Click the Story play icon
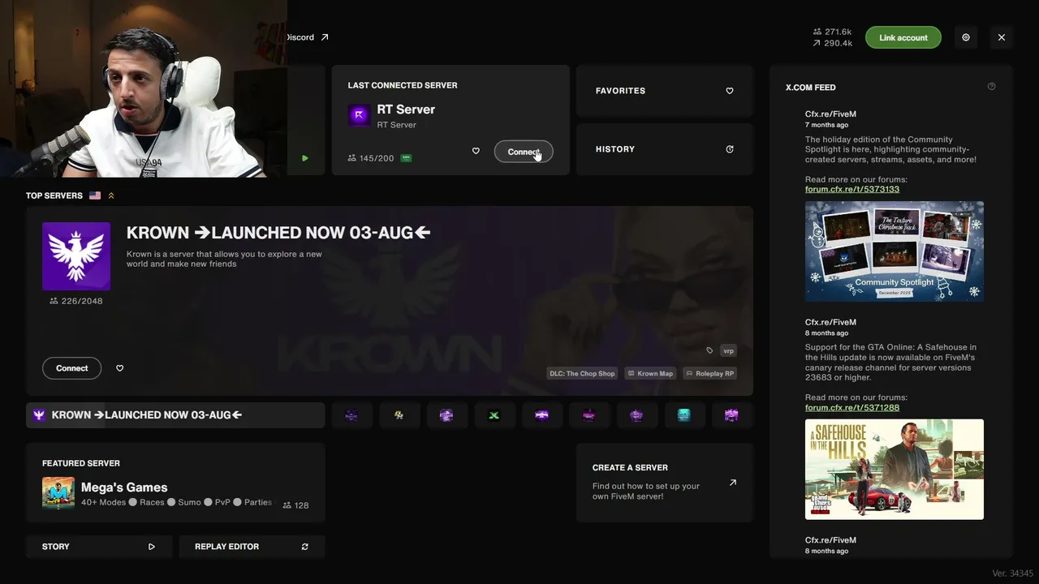Screen dimensions: 1039x584 coord(152,547)
